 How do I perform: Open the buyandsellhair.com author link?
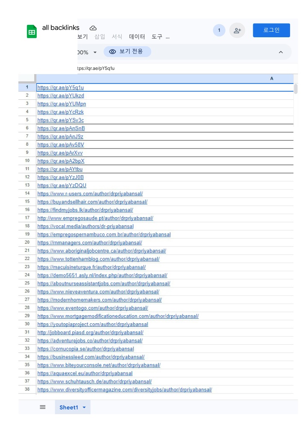(x=92, y=202)
